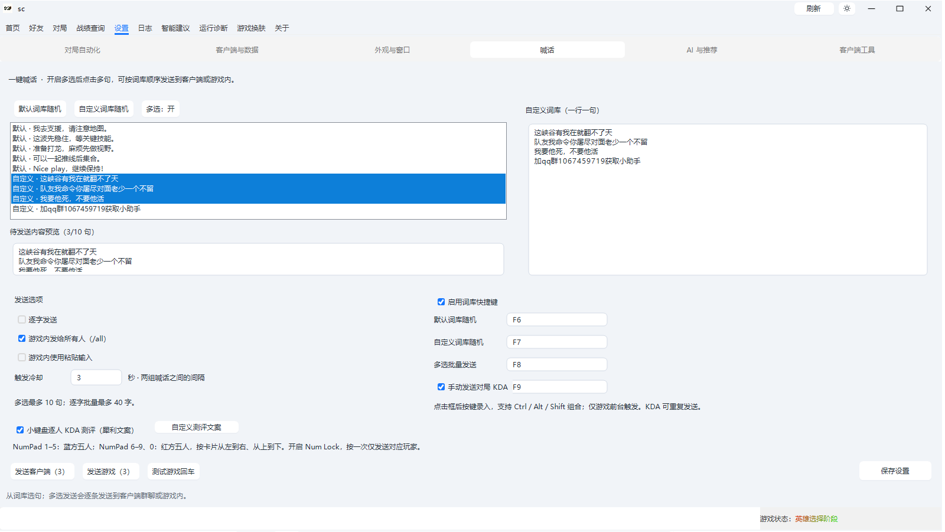
Task: Click the F8 hotkey field for 多选批量发送
Action: 557,364
